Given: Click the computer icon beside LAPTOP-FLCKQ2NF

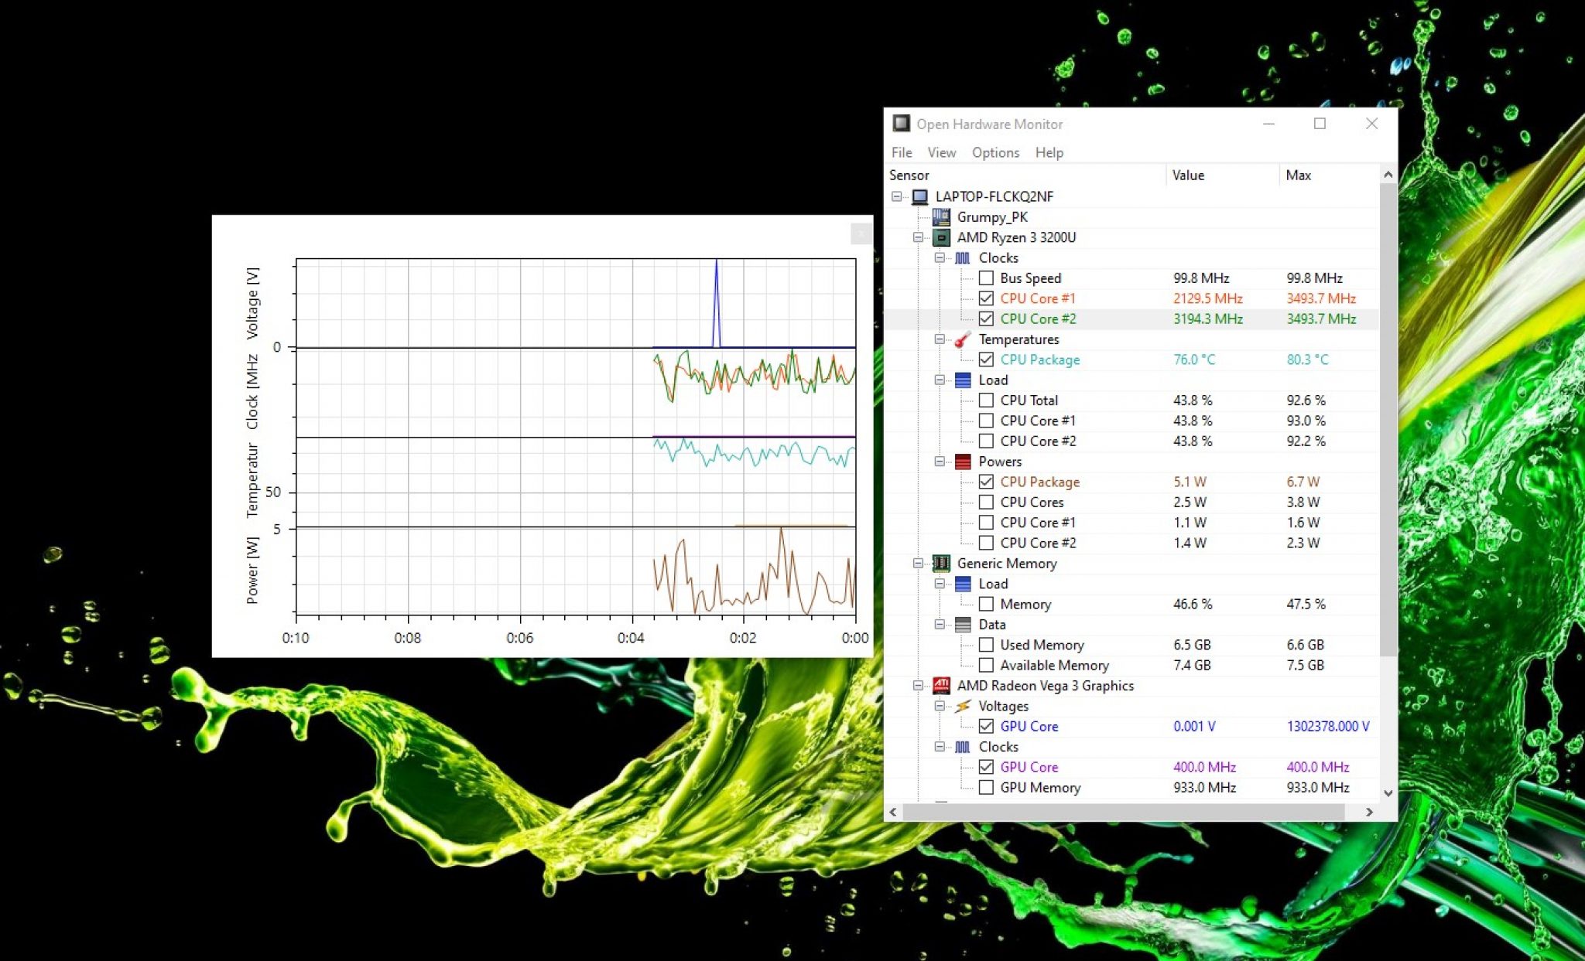Looking at the screenshot, I should click(x=921, y=196).
